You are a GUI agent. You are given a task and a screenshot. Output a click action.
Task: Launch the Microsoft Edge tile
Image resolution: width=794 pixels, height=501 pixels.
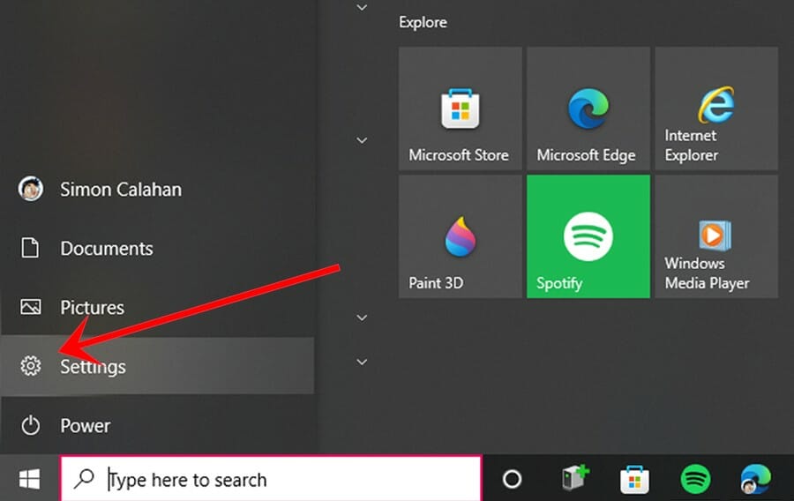tap(588, 108)
